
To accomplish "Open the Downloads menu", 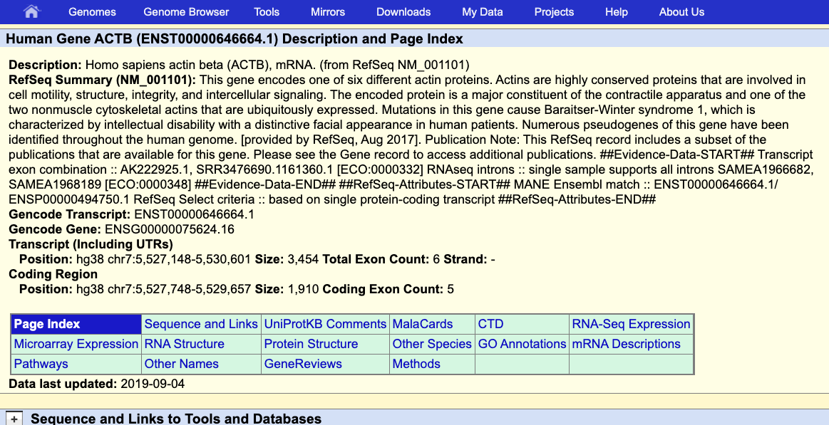I will (x=403, y=12).
